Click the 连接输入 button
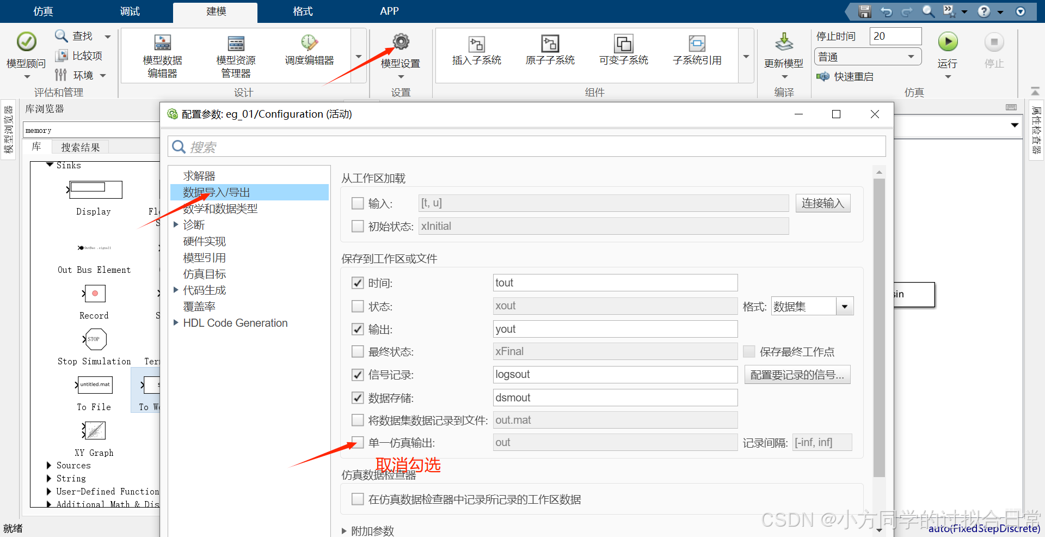The height and width of the screenshot is (537, 1045). point(823,203)
